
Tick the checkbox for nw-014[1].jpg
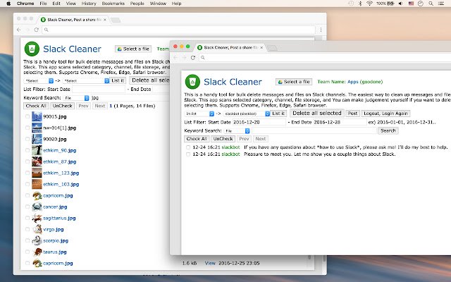click(27, 128)
